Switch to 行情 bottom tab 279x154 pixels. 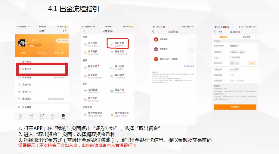coord(21,116)
